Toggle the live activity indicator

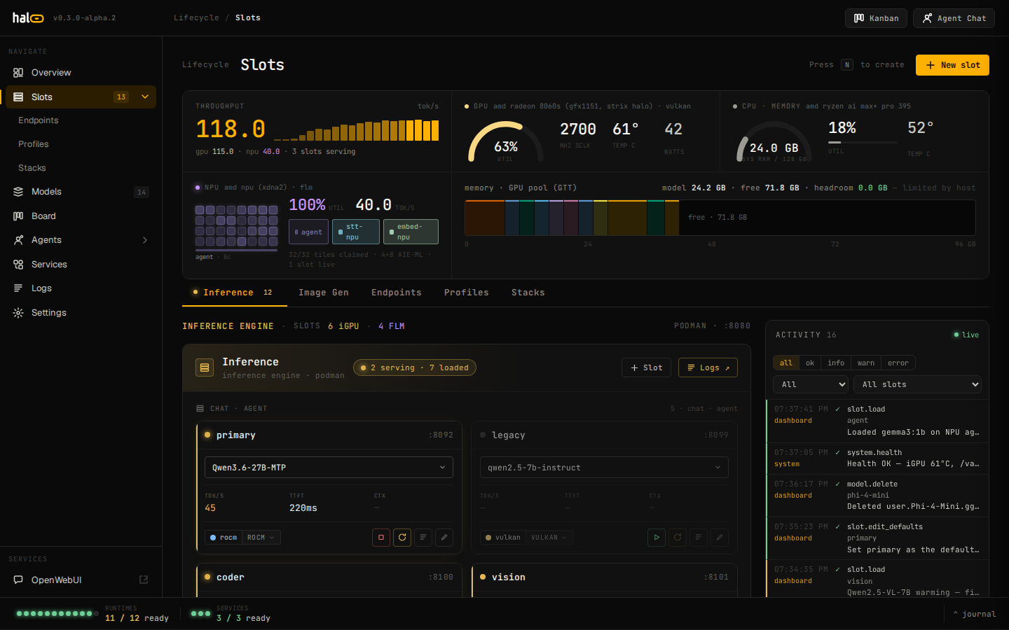coord(966,335)
